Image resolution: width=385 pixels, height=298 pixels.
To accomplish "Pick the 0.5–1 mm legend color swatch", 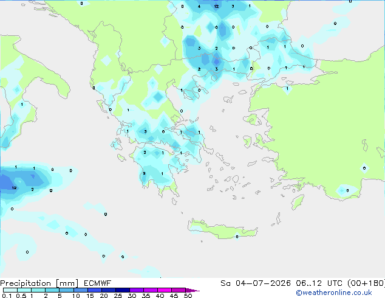I will click(x=24, y=290).
